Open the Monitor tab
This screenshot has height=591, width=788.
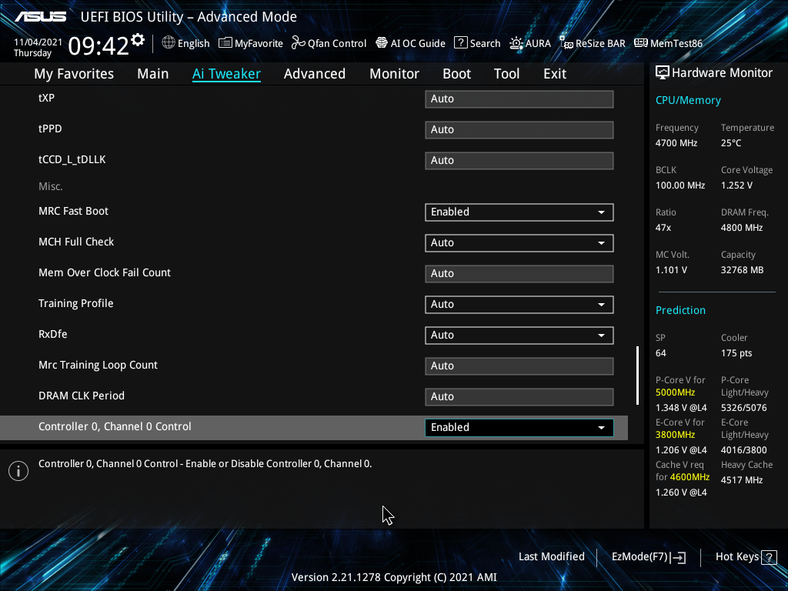point(394,74)
